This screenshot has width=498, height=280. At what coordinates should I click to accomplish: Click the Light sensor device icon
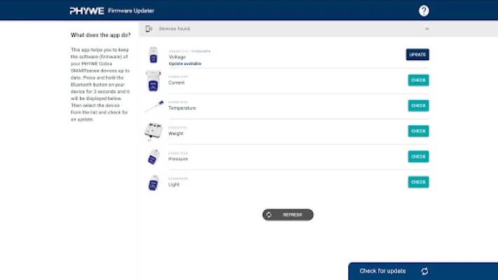153,183
